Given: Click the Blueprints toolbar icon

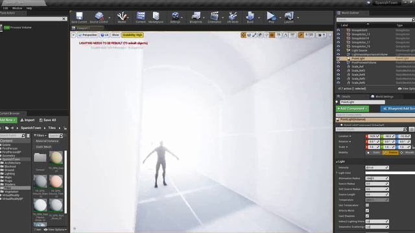Looking at the screenshot, I should 196,17.
